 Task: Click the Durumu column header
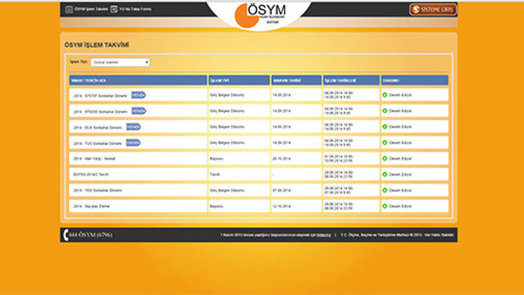(414, 80)
